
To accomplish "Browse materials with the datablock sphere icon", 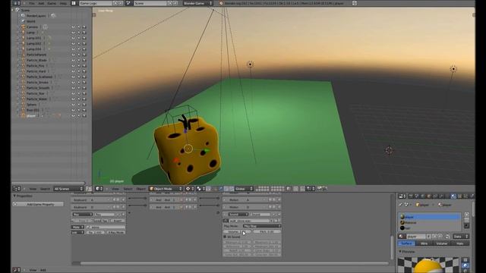I will pos(402,237).
